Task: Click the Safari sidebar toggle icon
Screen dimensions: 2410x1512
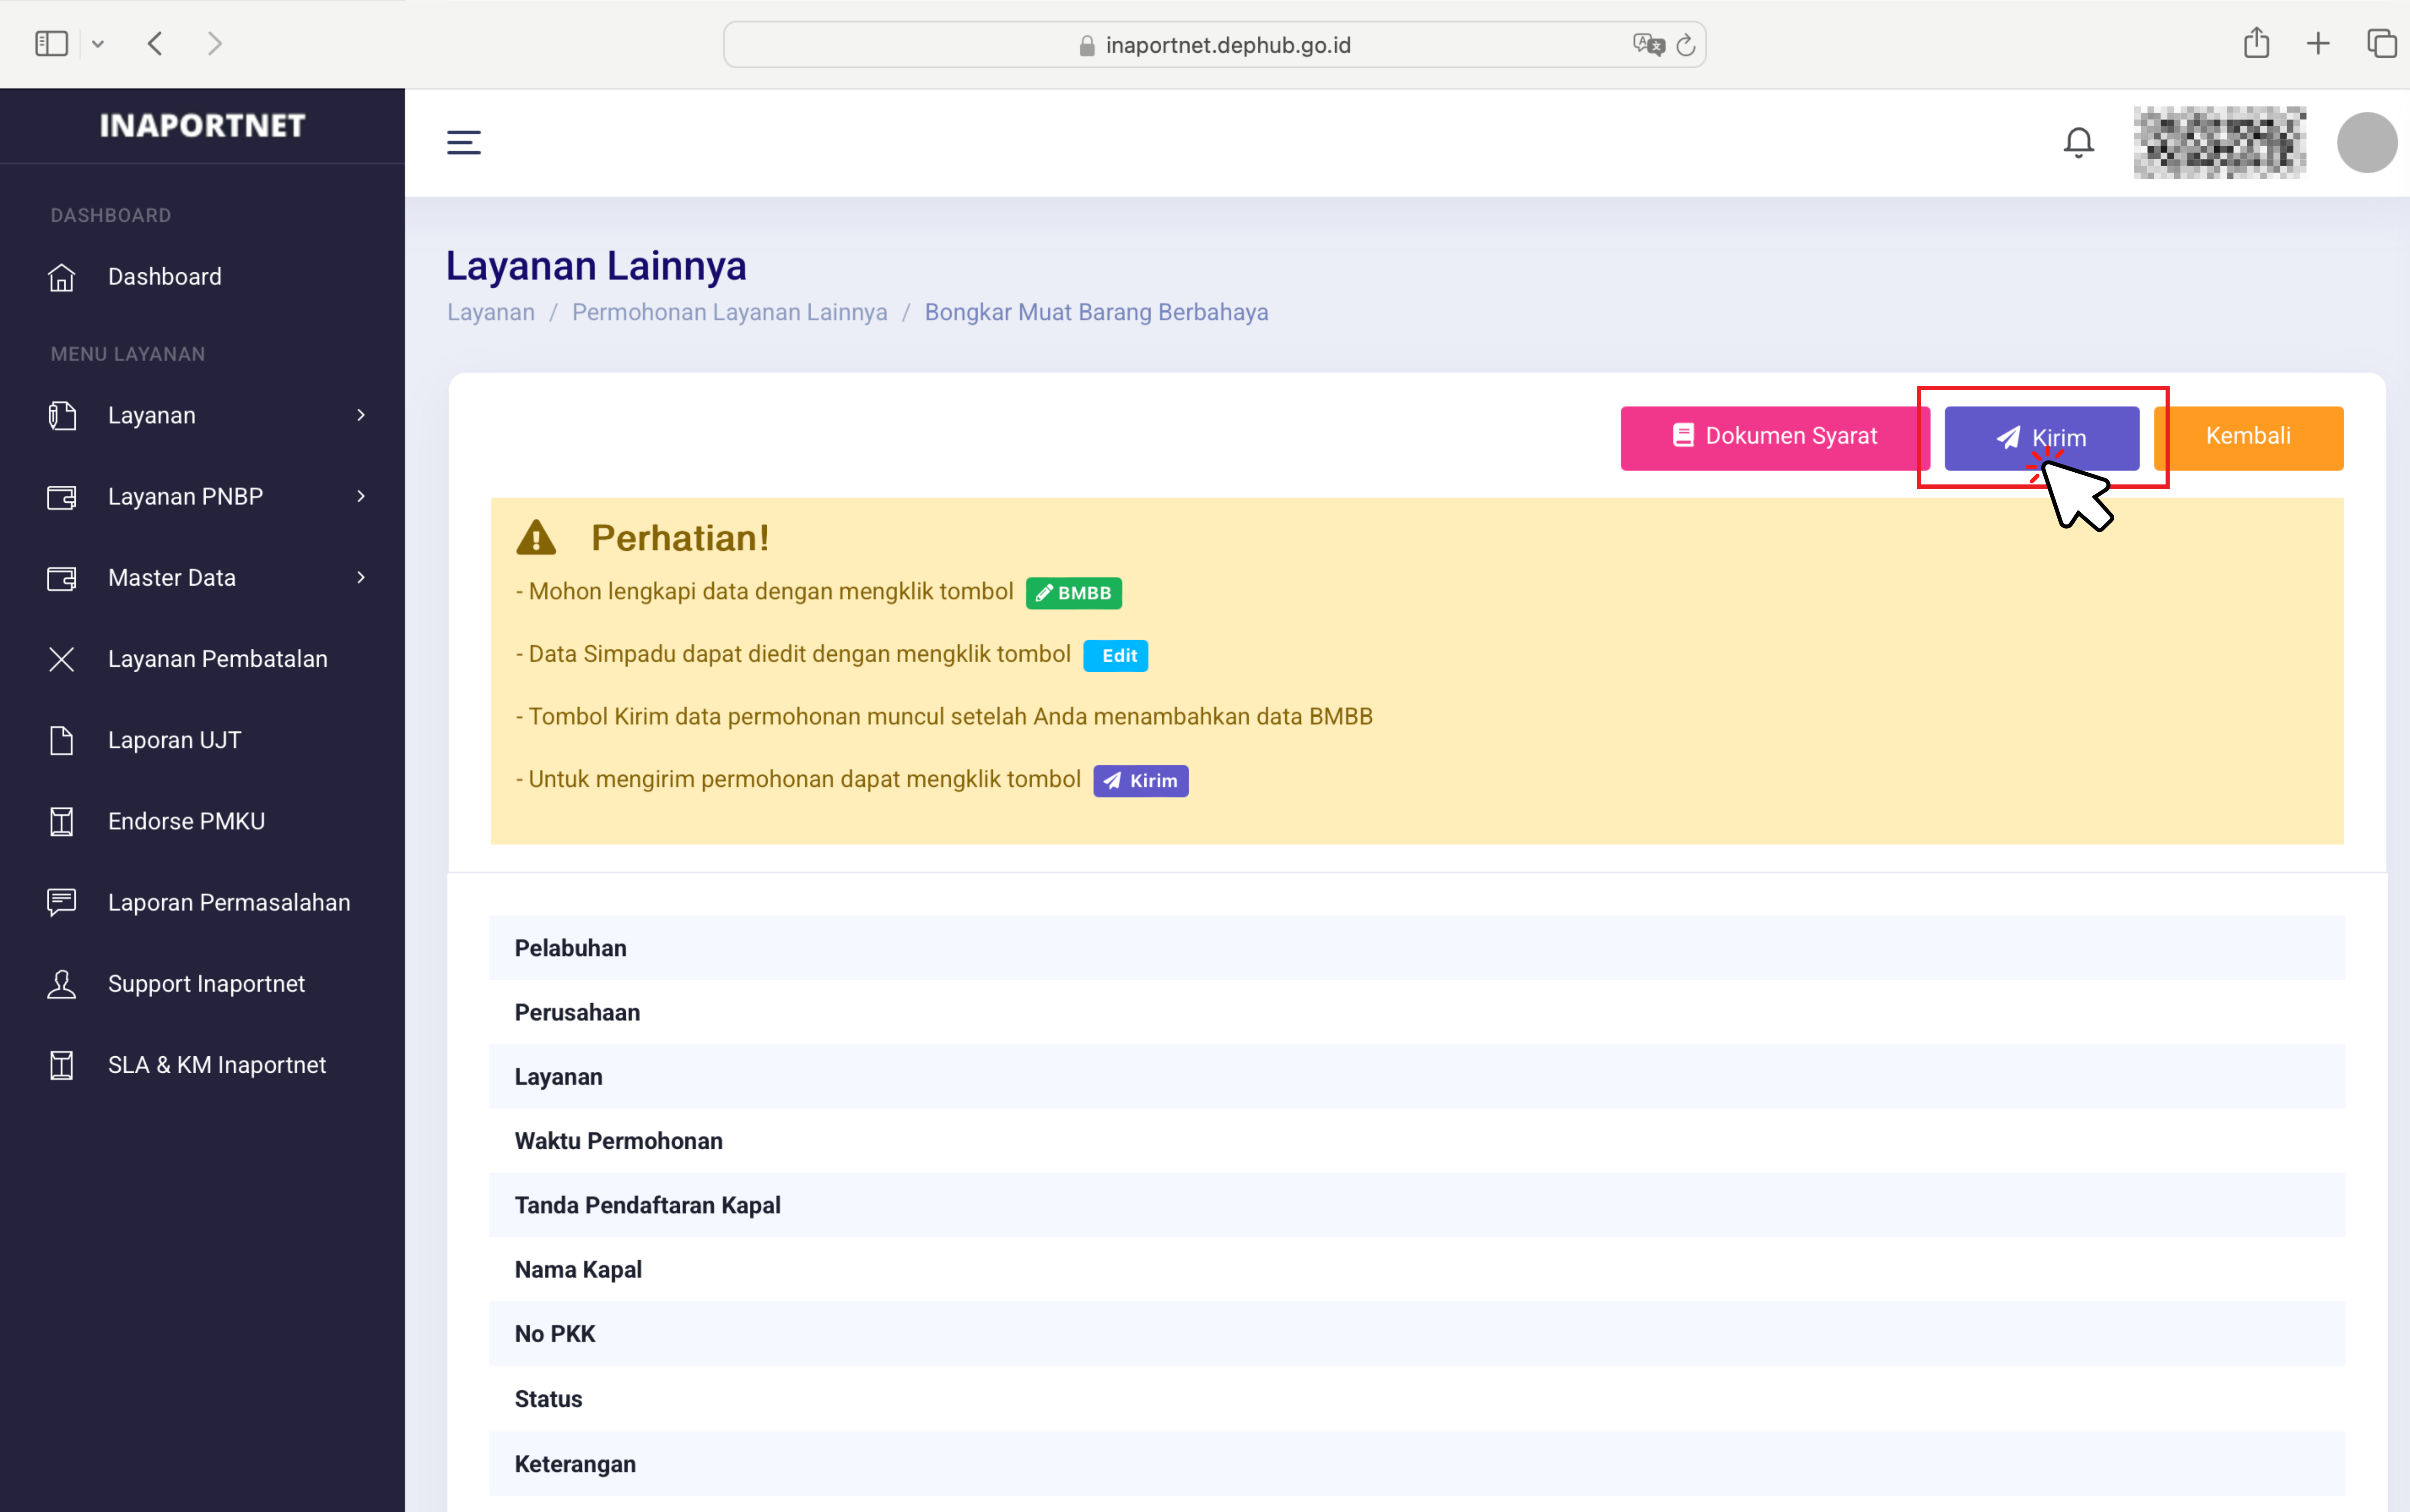Action: click(51, 44)
